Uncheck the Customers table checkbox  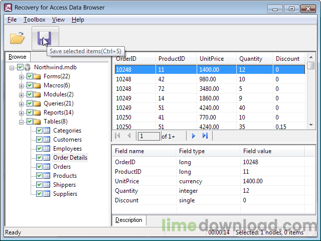(x=39, y=140)
